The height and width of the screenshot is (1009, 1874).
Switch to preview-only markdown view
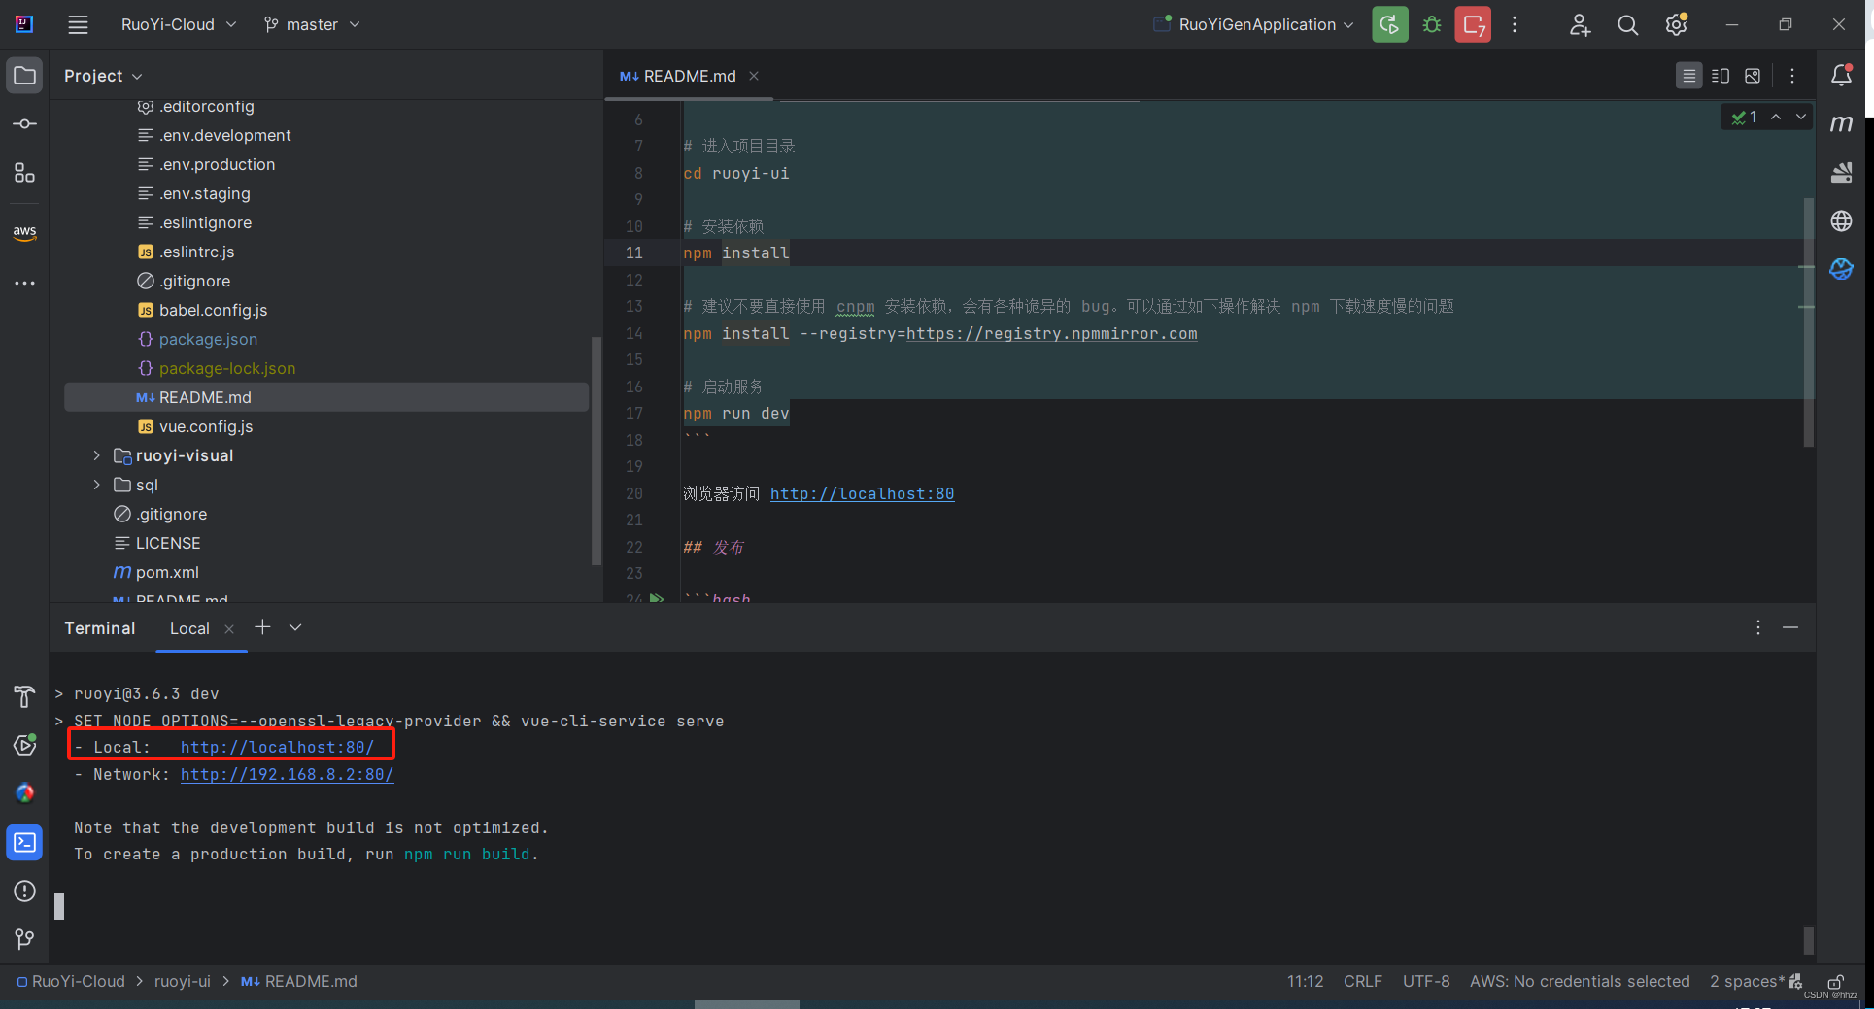[1753, 76]
